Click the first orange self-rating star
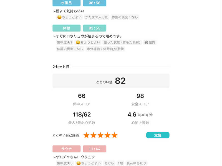 pos(87,135)
